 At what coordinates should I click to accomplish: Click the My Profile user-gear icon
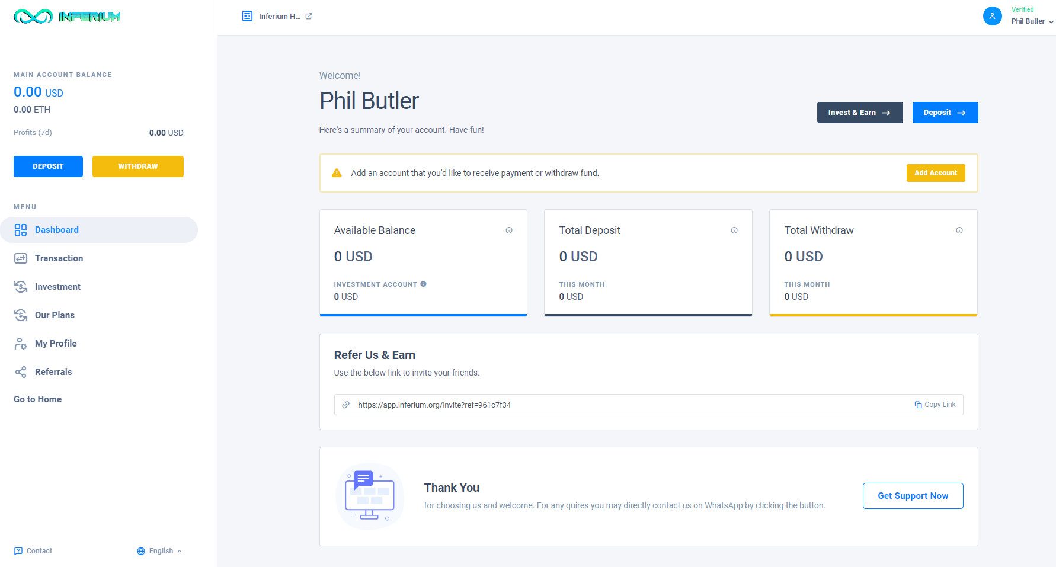point(21,344)
